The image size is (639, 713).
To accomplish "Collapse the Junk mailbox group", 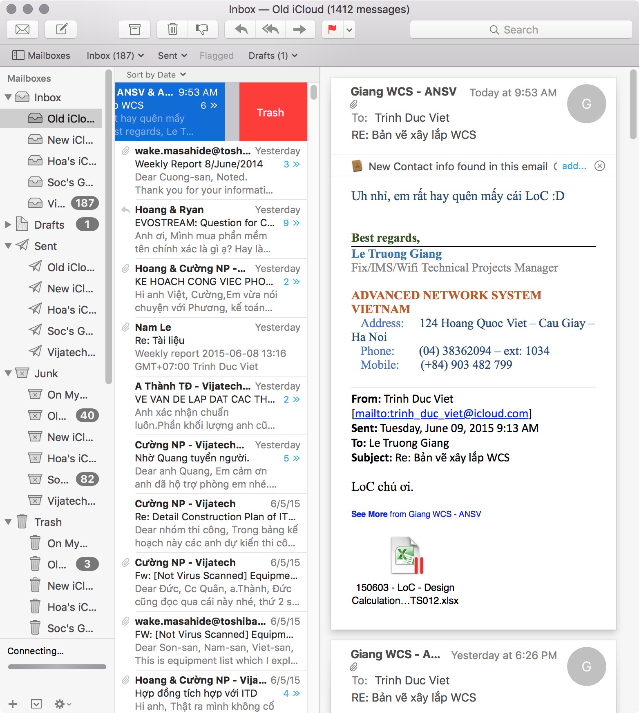I will point(8,373).
